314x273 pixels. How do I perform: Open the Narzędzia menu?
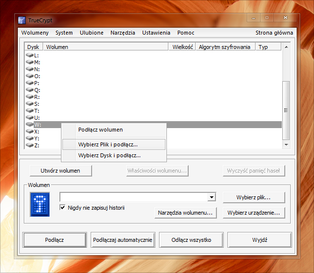point(123,33)
